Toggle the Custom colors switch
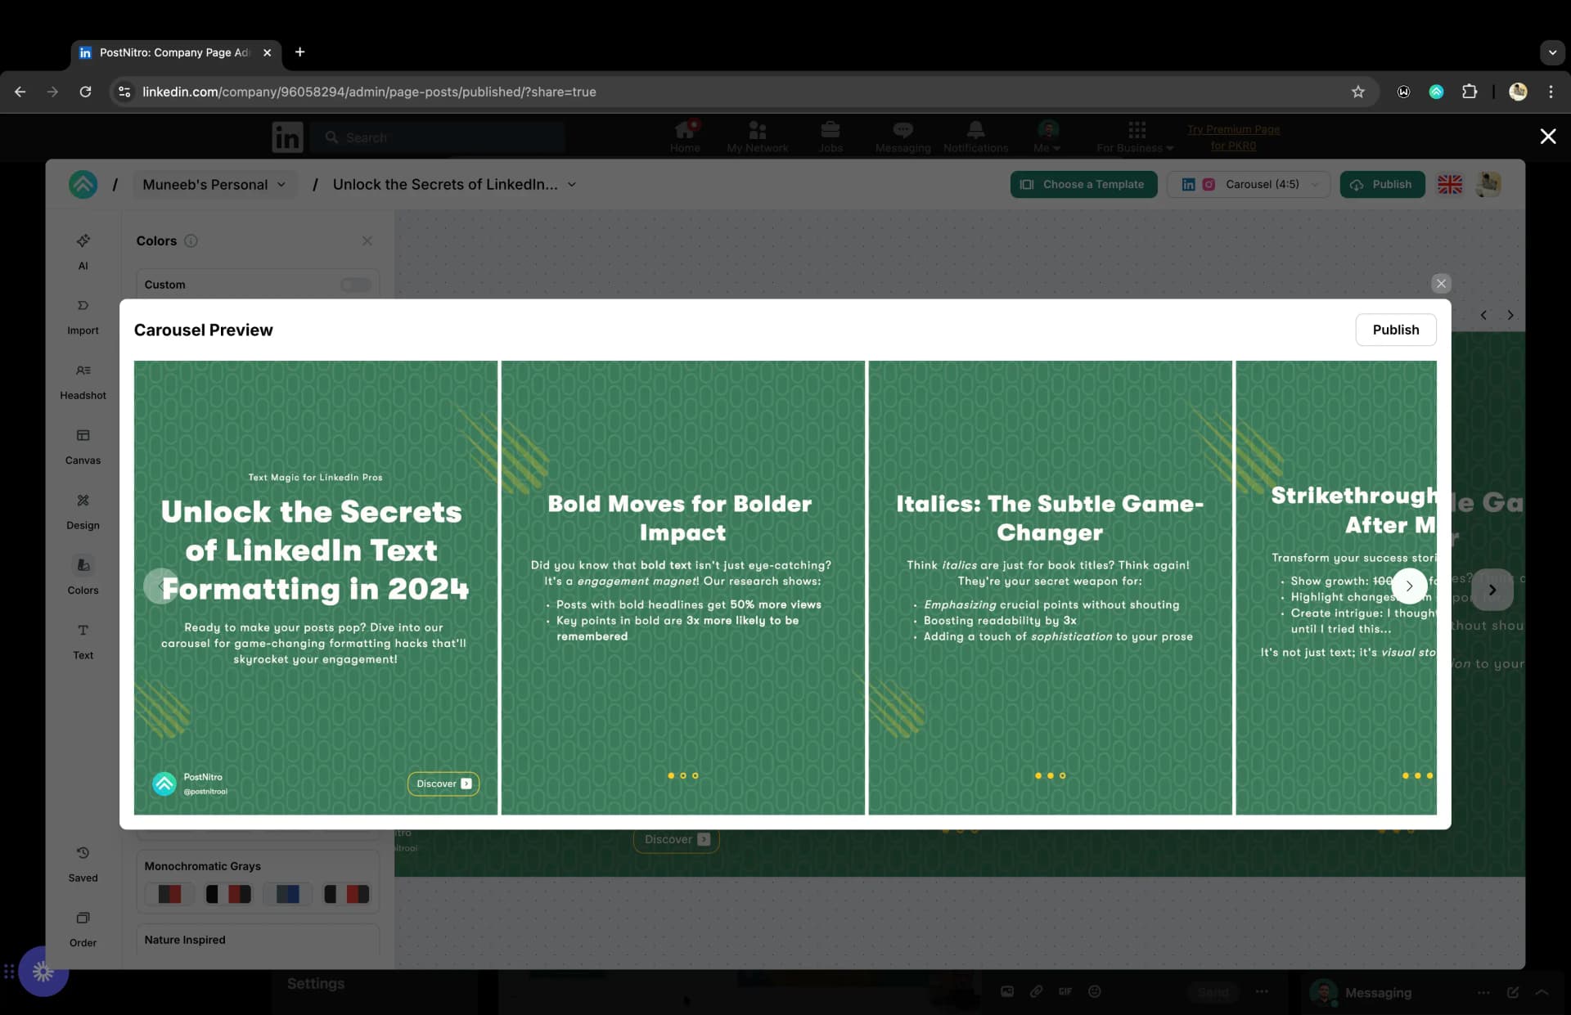This screenshot has height=1015, width=1571. tap(355, 284)
